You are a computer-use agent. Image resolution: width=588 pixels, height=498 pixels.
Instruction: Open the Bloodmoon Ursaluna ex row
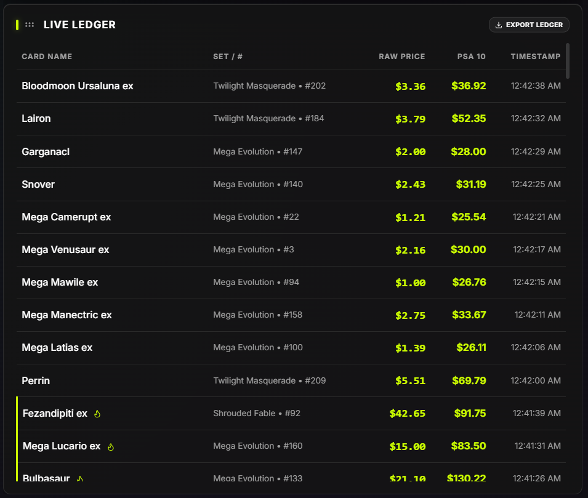pos(78,86)
